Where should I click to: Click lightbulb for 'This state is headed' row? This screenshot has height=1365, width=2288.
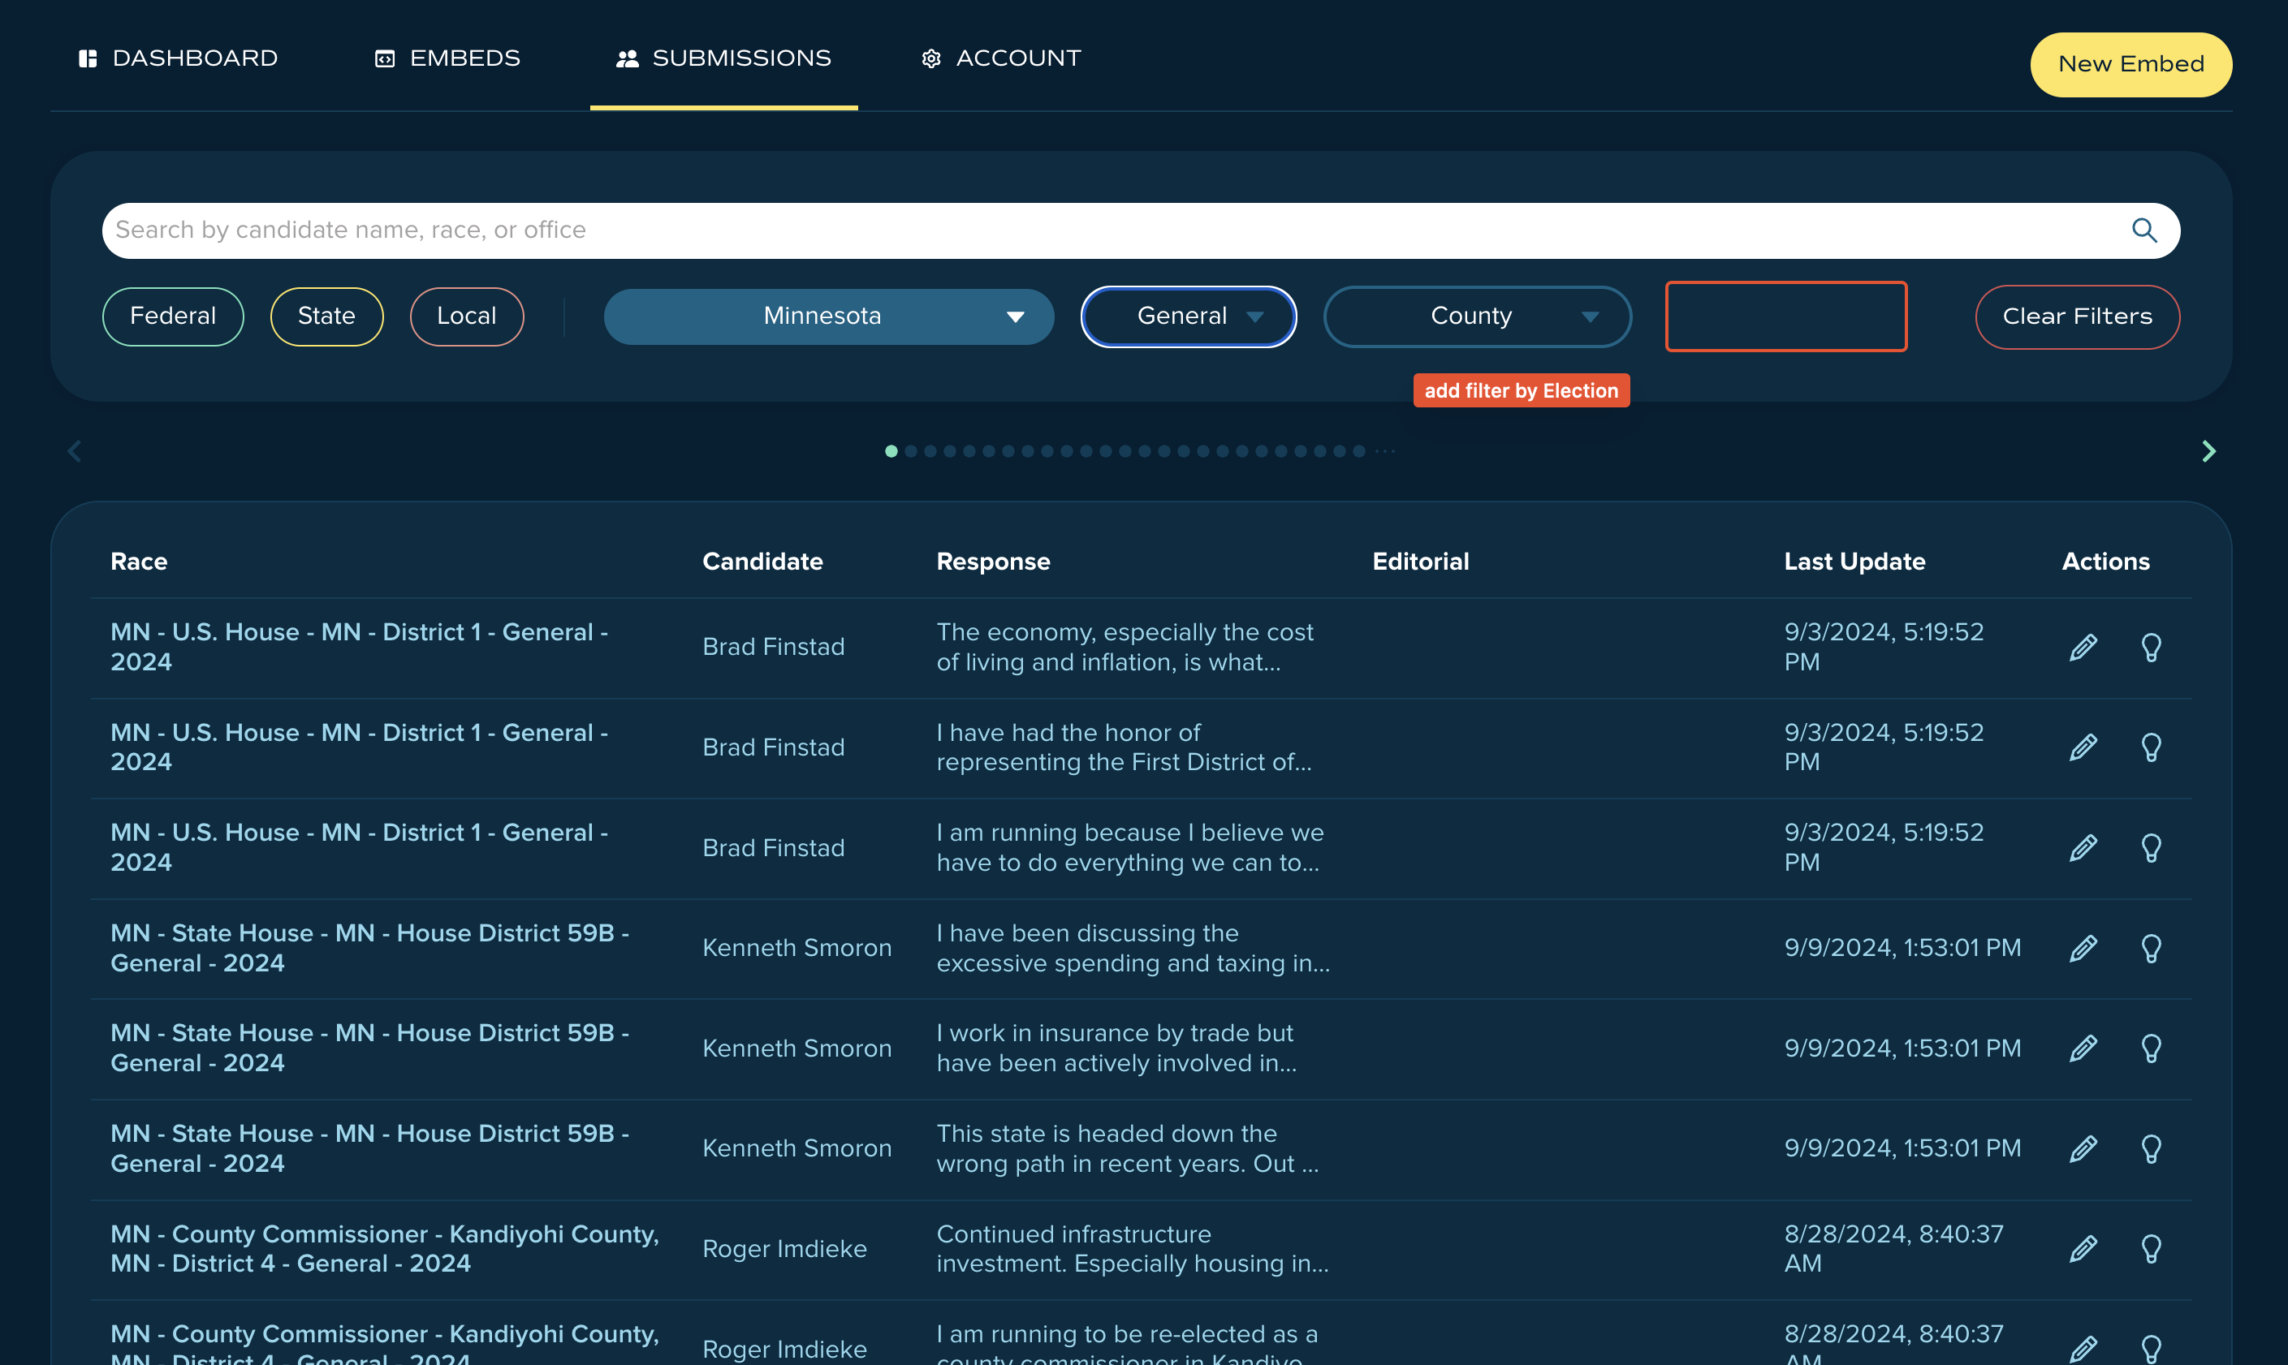pyautogui.click(x=2151, y=1148)
